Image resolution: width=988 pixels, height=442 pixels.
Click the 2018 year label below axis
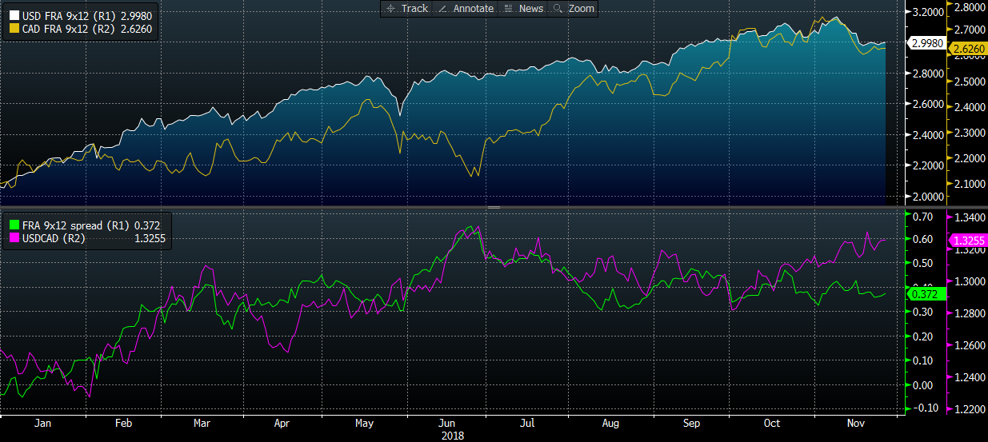pyautogui.click(x=451, y=436)
